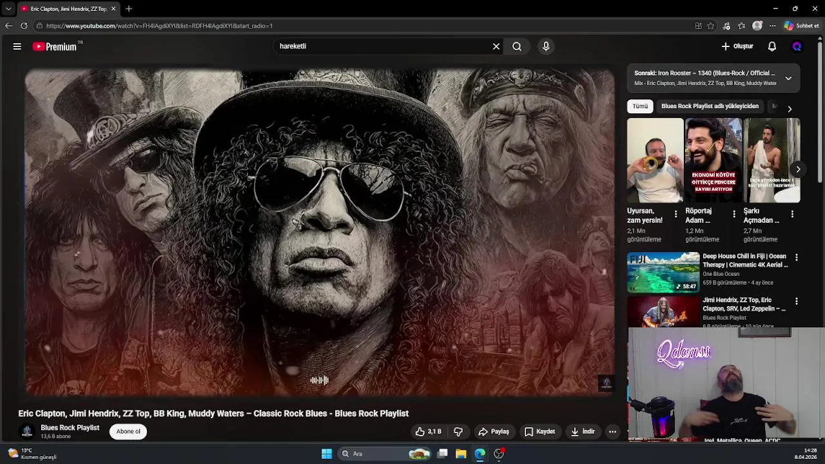
Task: Advance the Shorts shelf with next arrow
Action: point(798,169)
